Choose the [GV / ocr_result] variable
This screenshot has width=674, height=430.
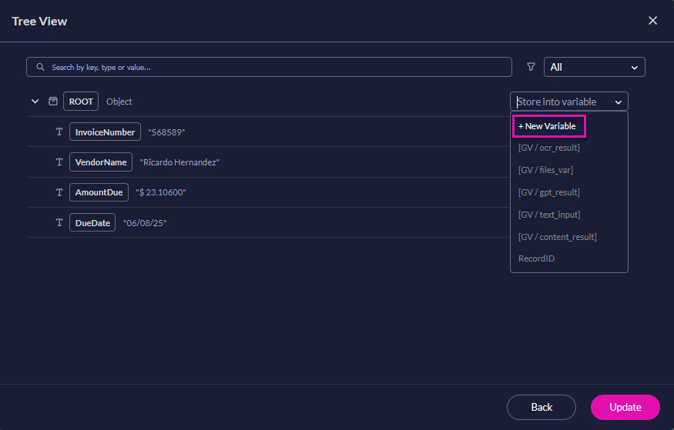[549, 148]
